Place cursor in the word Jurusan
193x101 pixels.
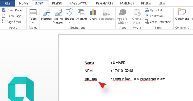[x=91, y=79]
